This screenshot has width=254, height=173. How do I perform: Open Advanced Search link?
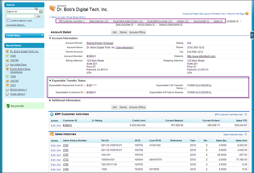16,25
